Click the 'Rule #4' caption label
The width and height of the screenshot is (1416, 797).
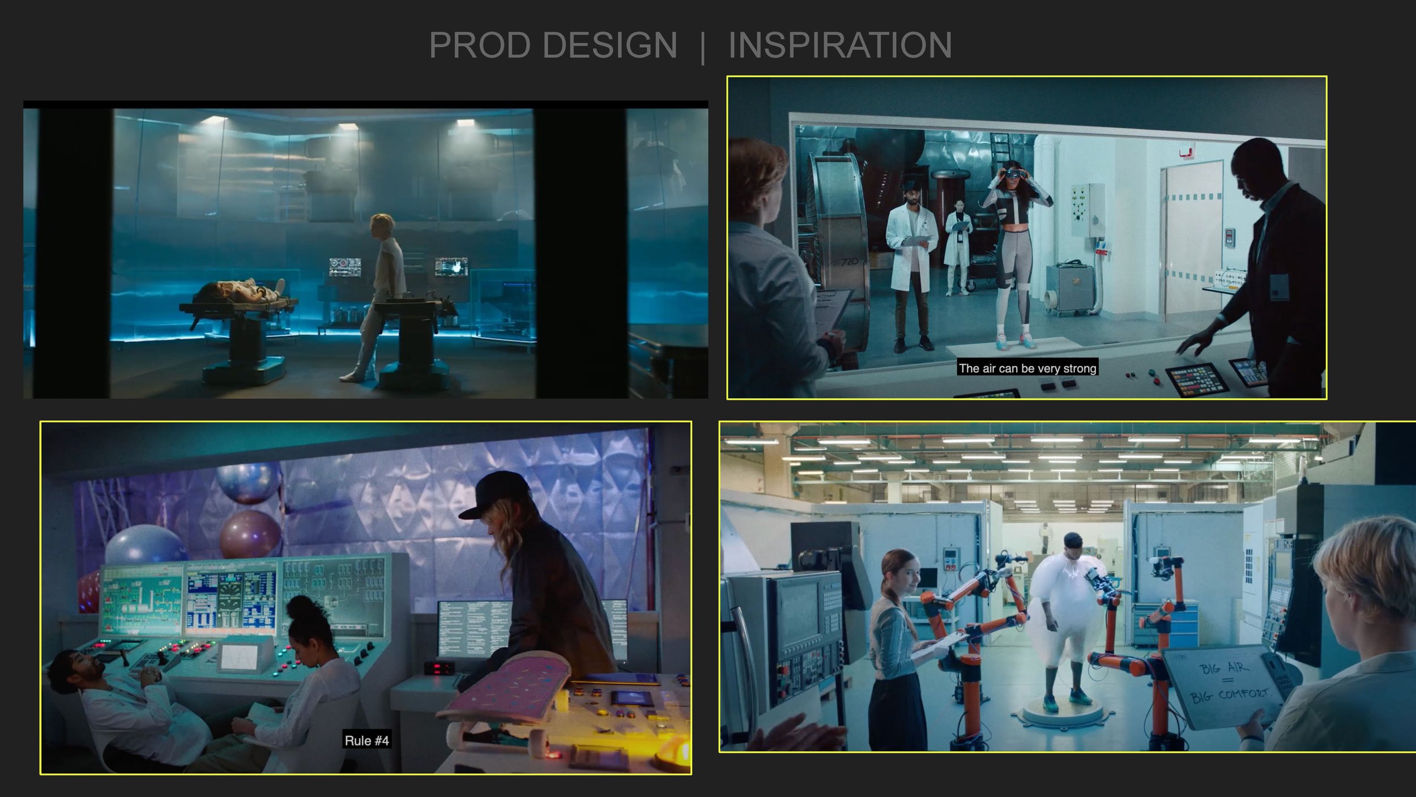[x=366, y=740]
